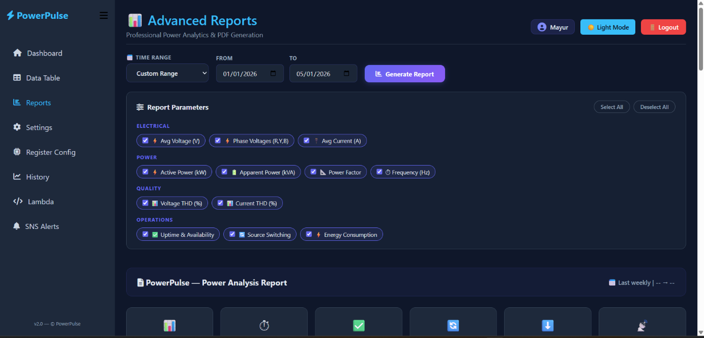Click the PowerPulse lightning bolt logo

click(10, 15)
